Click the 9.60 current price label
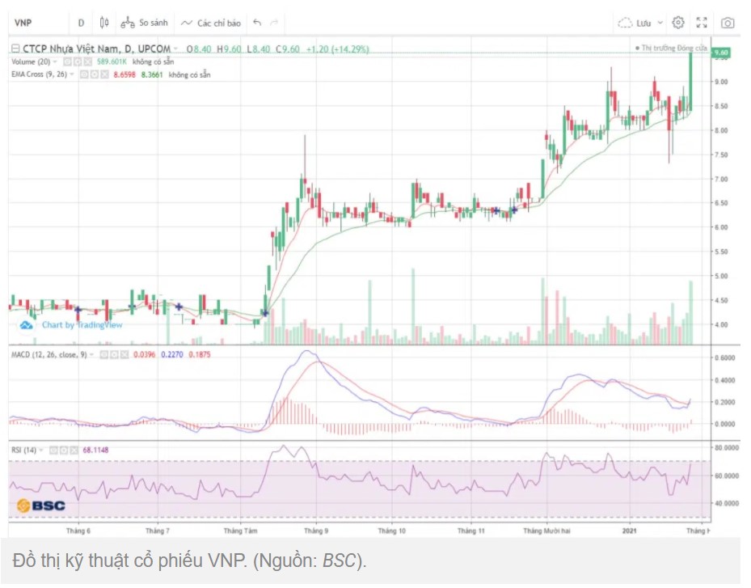Screen dimensions: 751x588 point(721,53)
